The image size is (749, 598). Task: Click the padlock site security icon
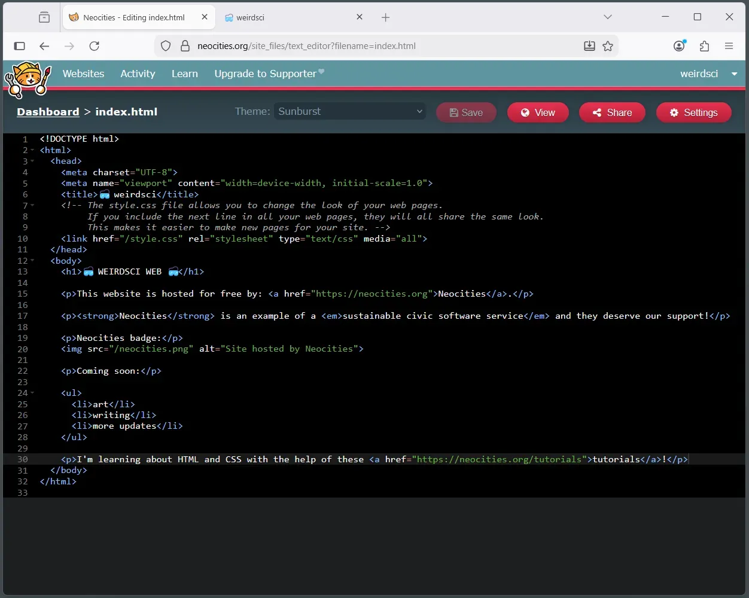coord(185,46)
